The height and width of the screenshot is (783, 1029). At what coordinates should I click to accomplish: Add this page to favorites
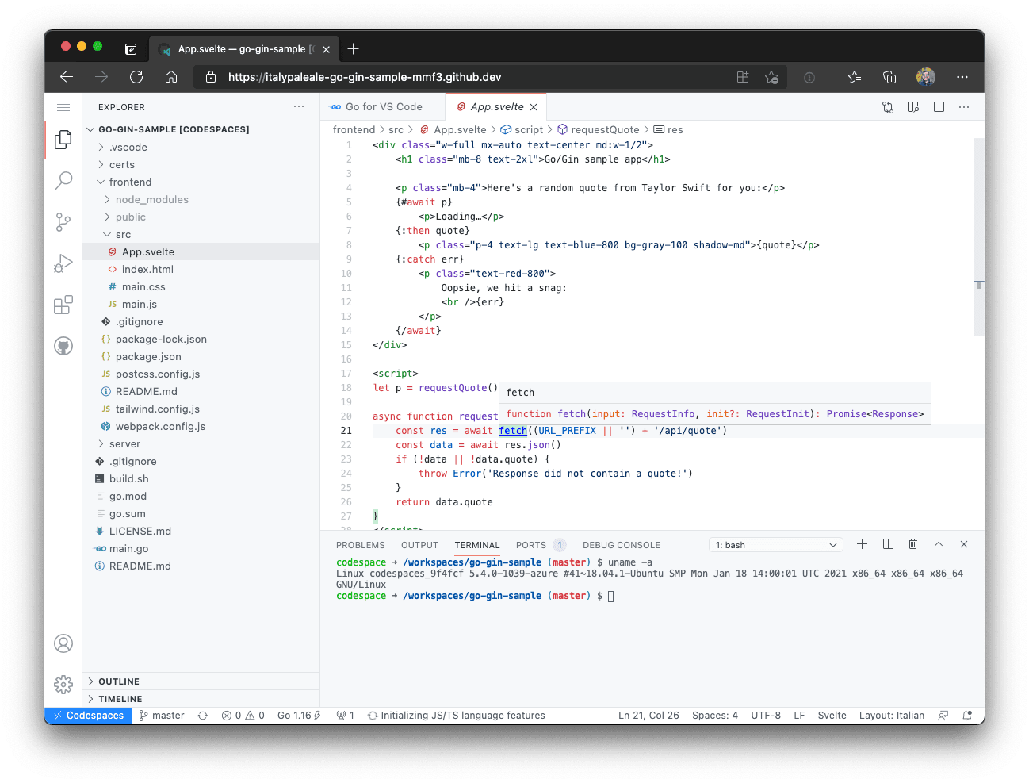tap(771, 77)
